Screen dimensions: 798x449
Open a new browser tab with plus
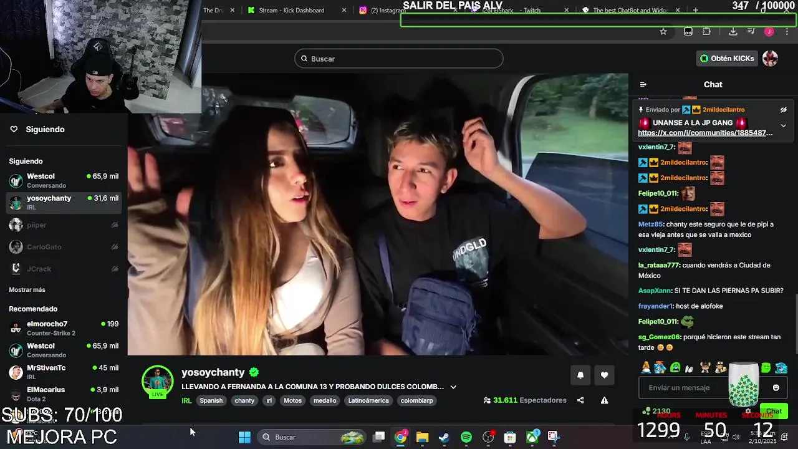pyautogui.click(x=696, y=10)
